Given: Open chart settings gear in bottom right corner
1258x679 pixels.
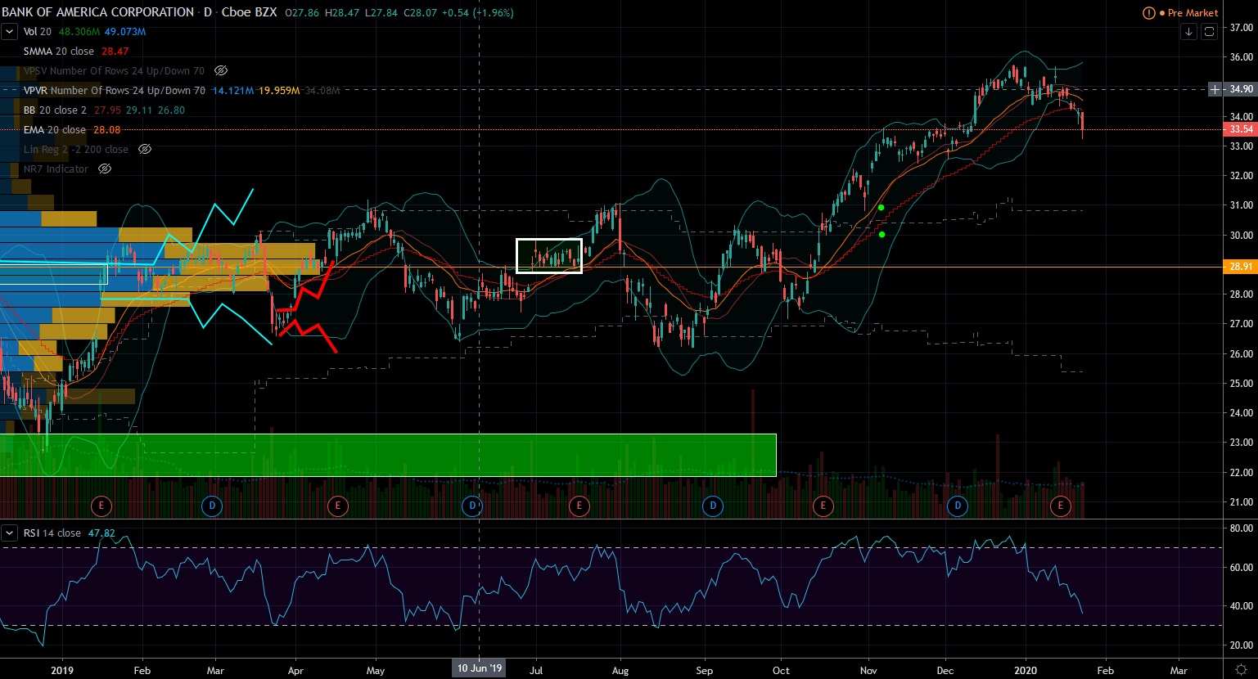Looking at the screenshot, I should pyautogui.click(x=1241, y=670).
